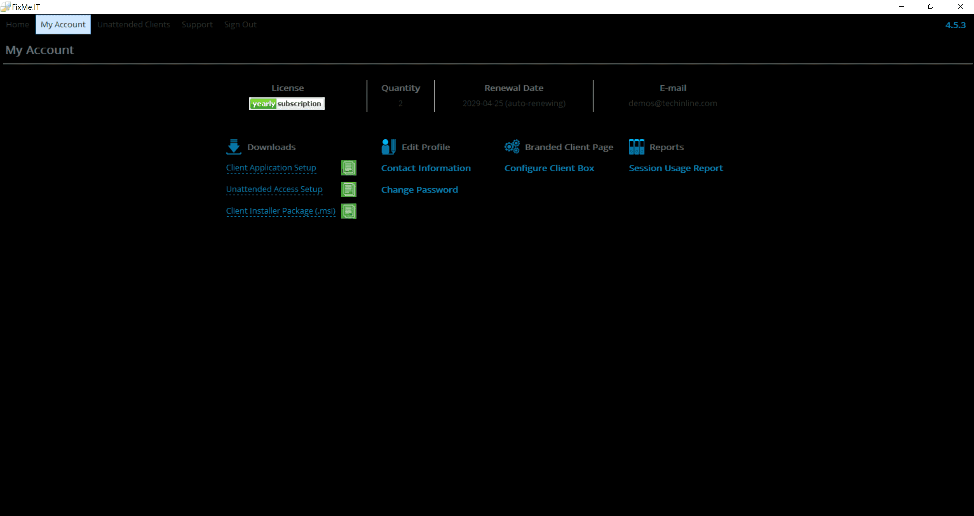Screen dimensions: 974x516
Task: Minimize the FixMe.IT window
Action: coord(901,6)
